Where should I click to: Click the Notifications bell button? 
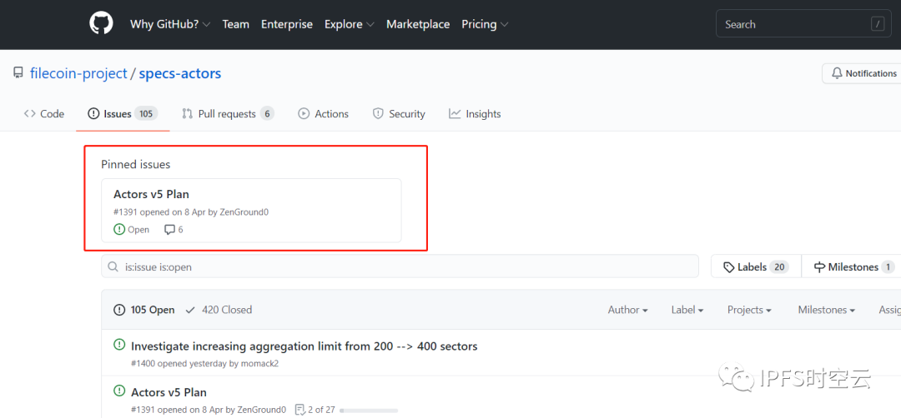click(x=863, y=73)
